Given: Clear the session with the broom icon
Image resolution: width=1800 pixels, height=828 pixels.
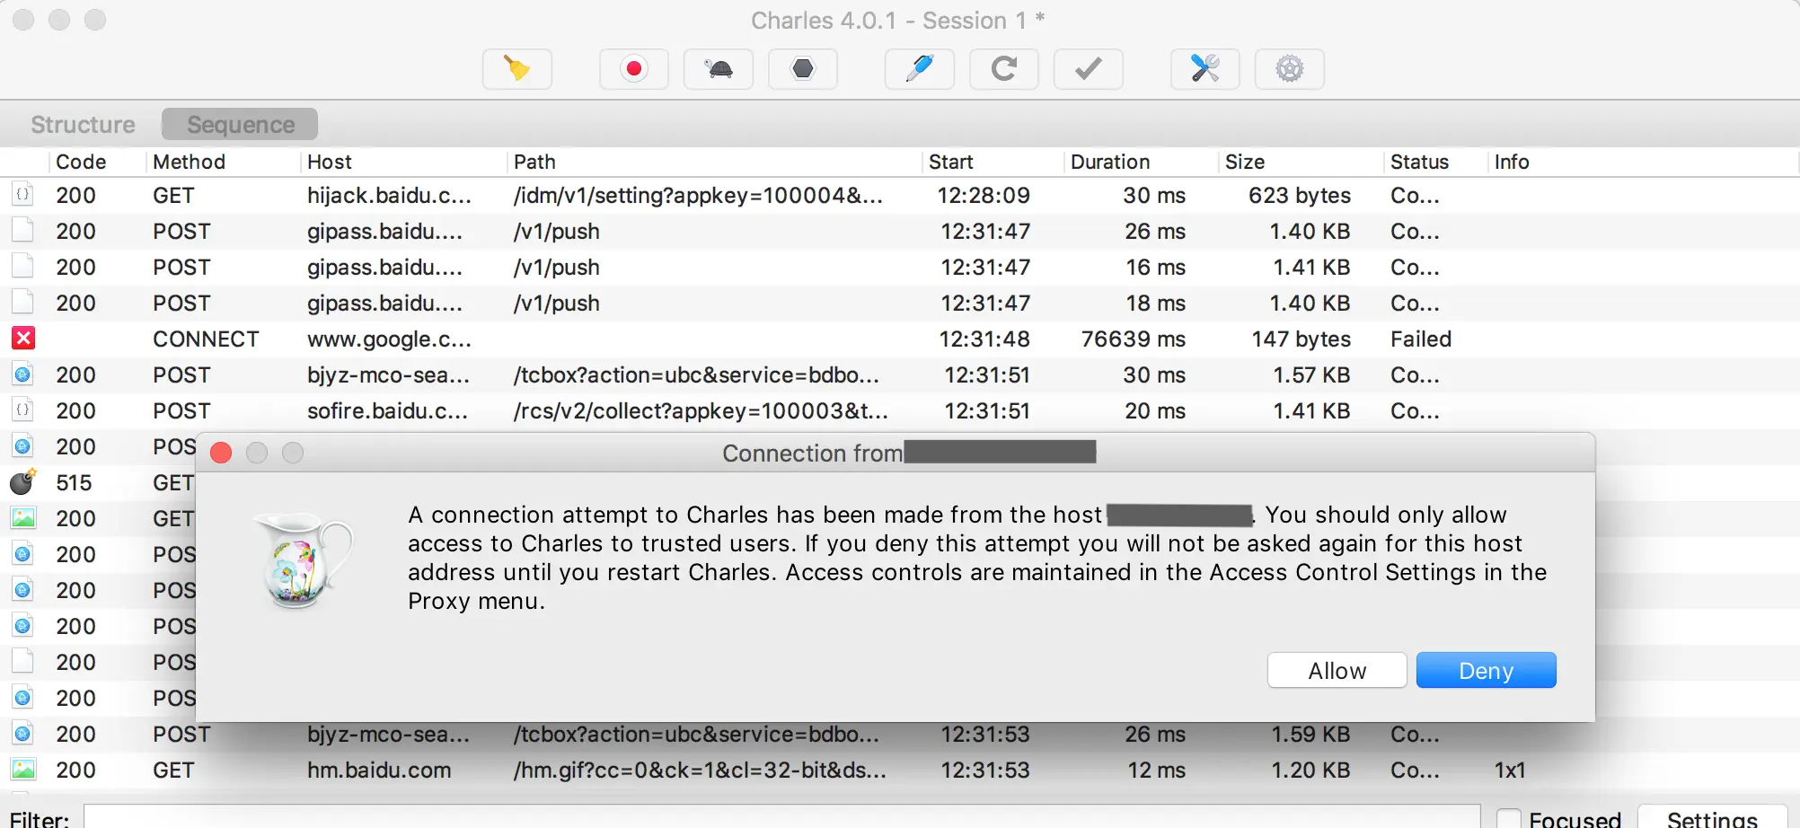Looking at the screenshot, I should [x=517, y=69].
